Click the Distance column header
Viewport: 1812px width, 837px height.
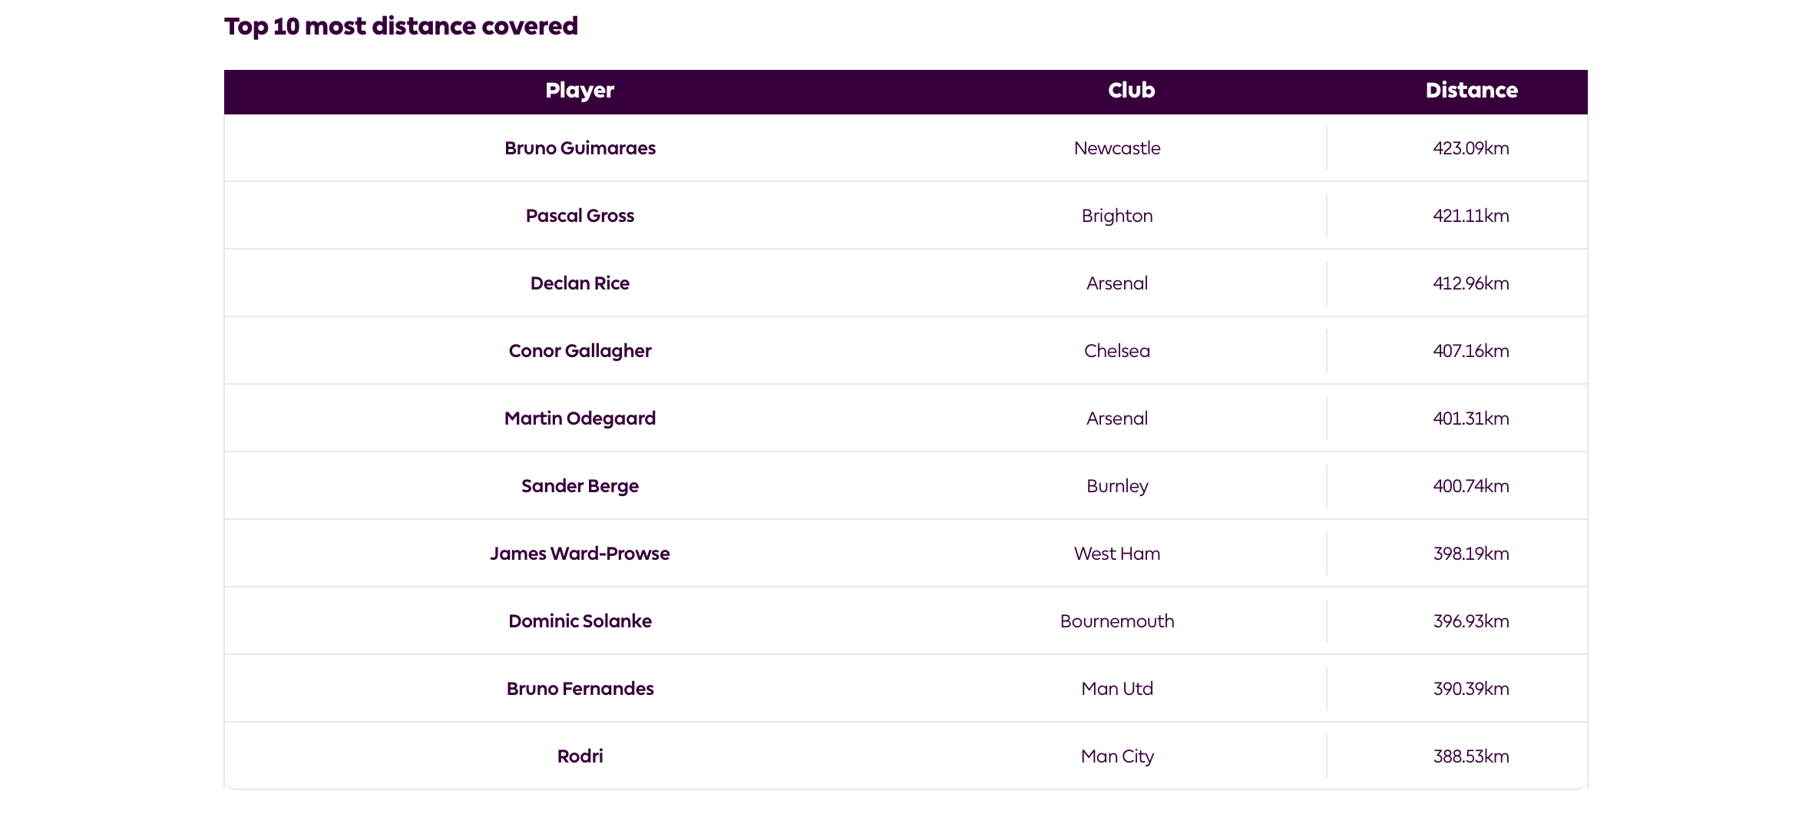tap(1471, 91)
